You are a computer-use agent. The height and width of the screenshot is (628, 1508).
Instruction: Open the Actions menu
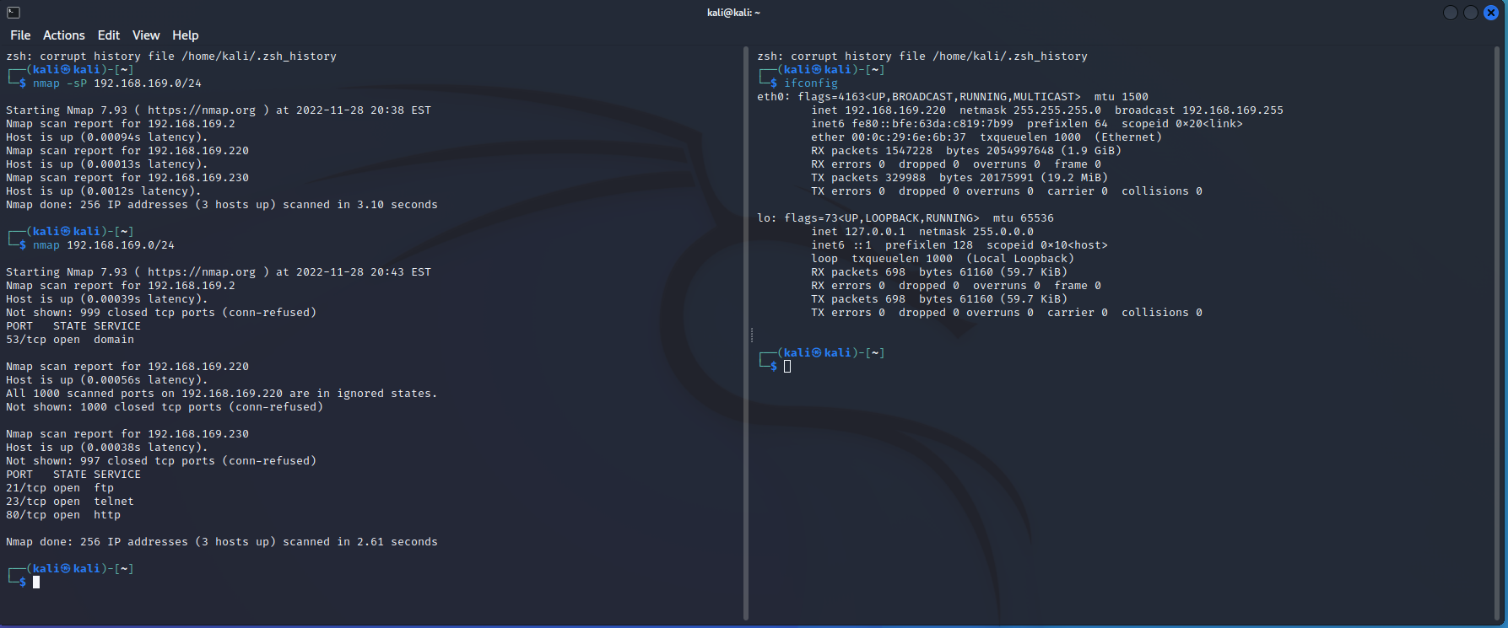tap(64, 35)
